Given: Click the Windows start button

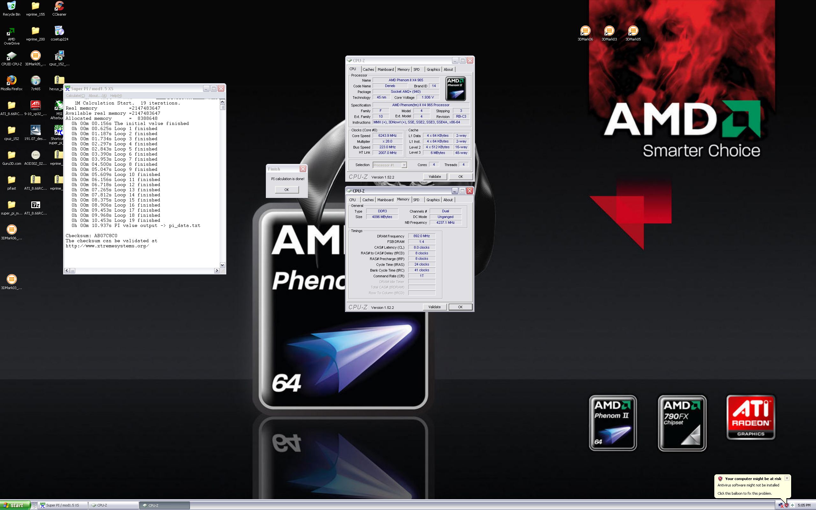Looking at the screenshot, I should (x=16, y=505).
